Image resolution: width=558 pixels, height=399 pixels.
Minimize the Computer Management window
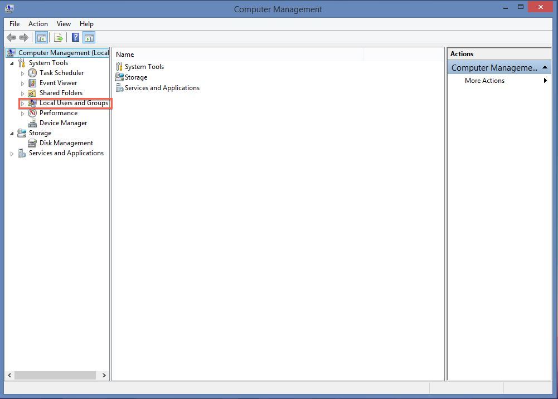pos(506,7)
